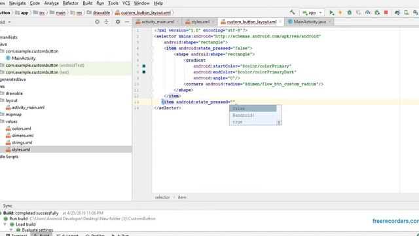Click green status icon beside Run build
This screenshot has height=236, width=419.
(x=6, y=218)
